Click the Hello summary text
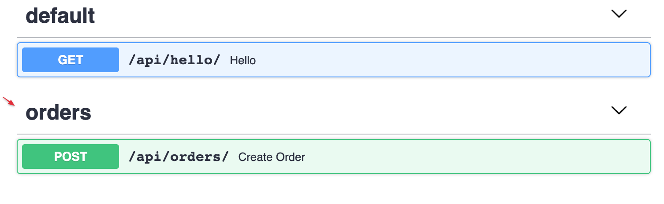664x204 pixels. pos(243,60)
